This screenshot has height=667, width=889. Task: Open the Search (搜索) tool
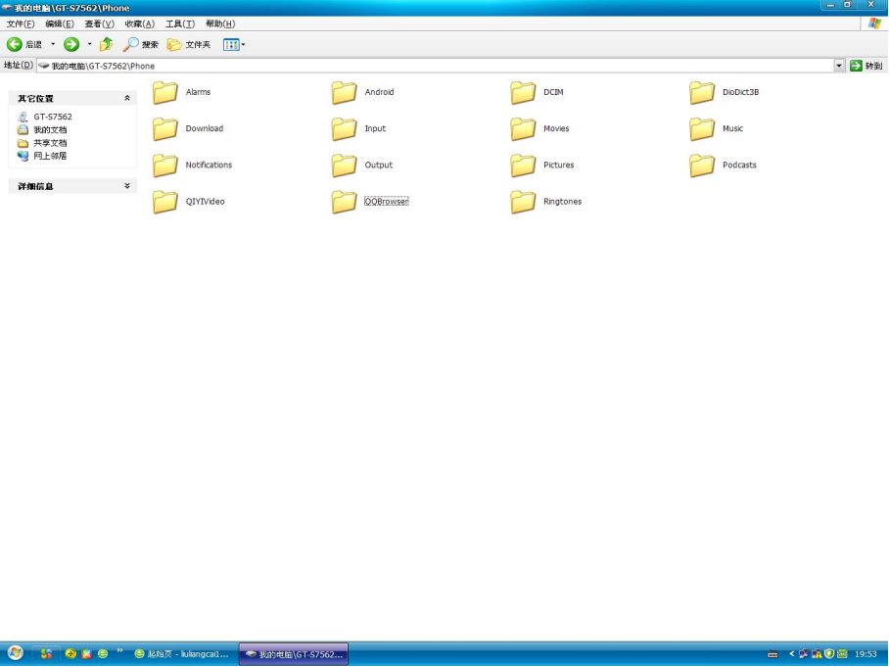pyautogui.click(x=141, y=44)
